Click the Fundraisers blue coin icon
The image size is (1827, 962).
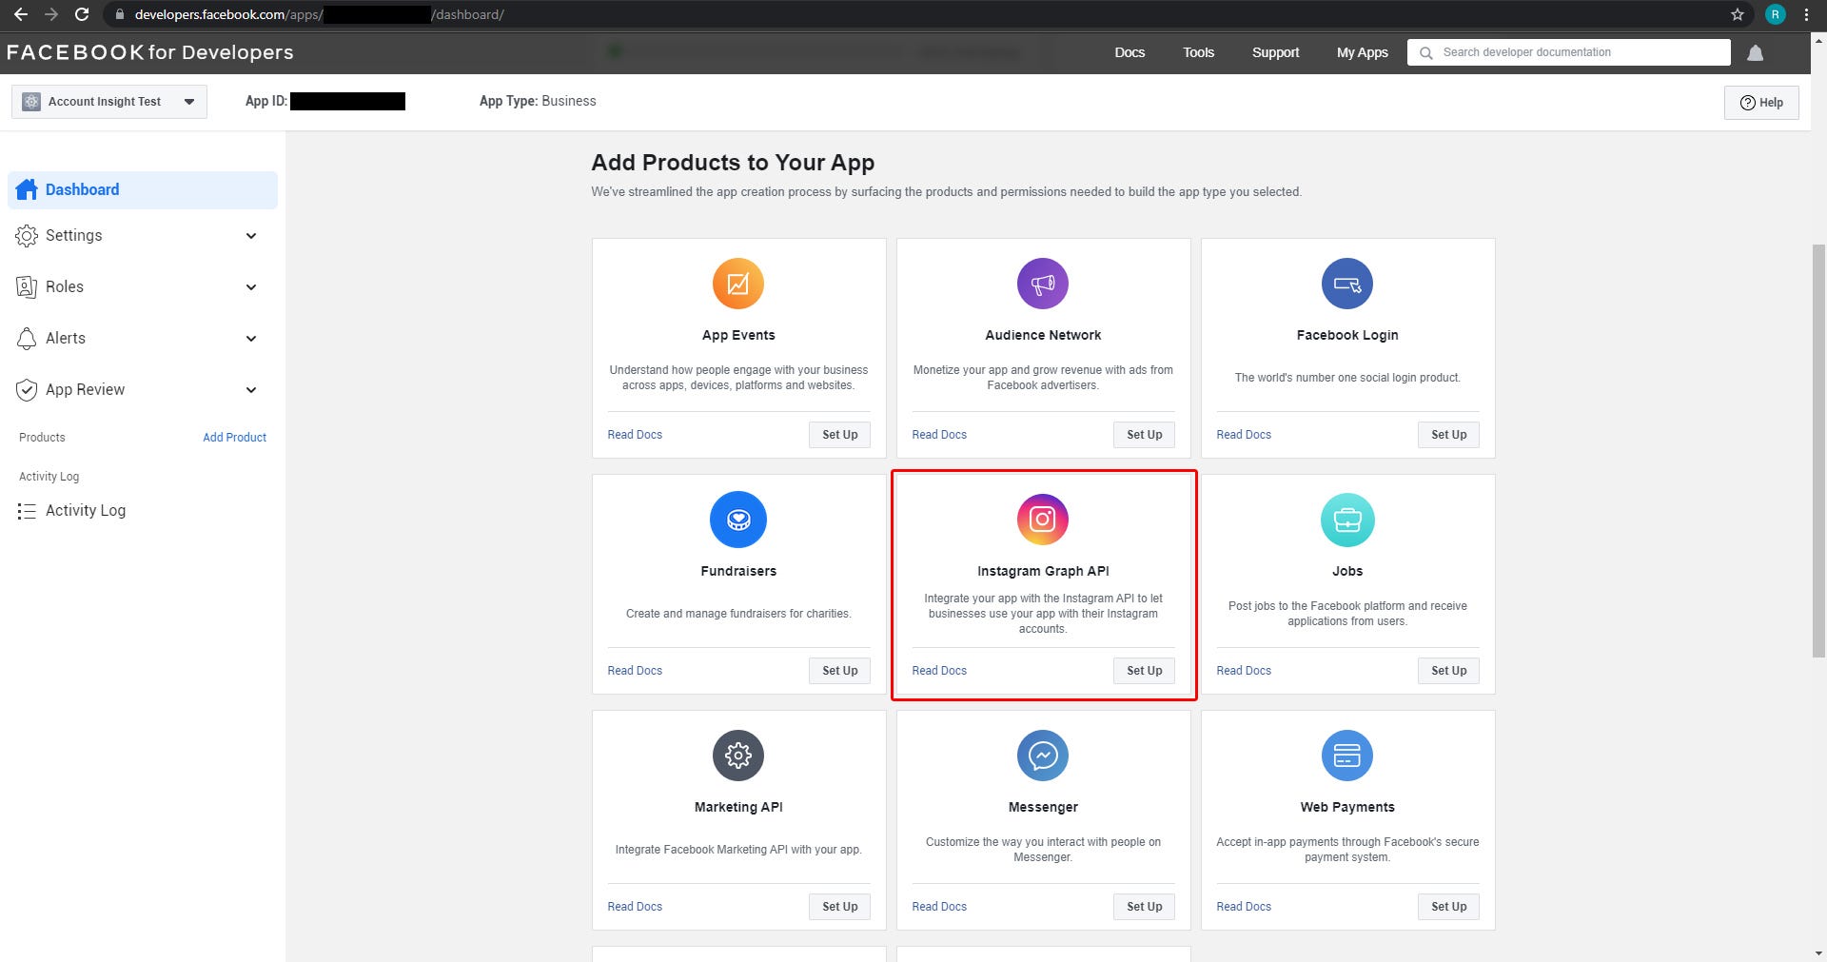click(738, 520)
